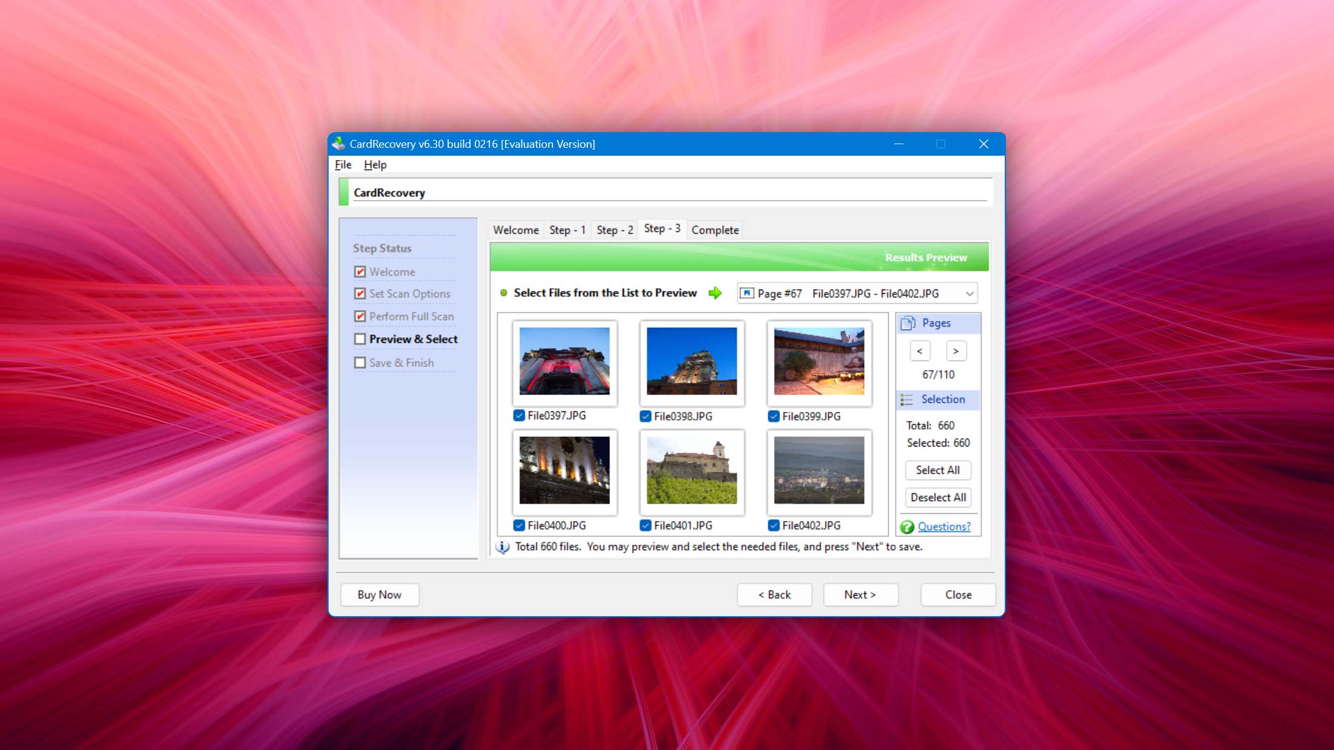Uncheck the File0401.JPG checkbox

coord(646,525)
